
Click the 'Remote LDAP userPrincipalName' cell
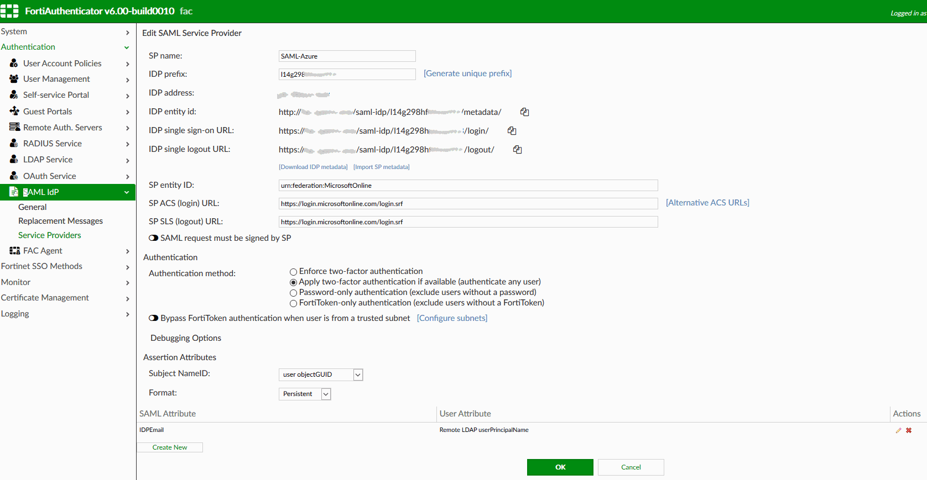(x=484, y=430)
